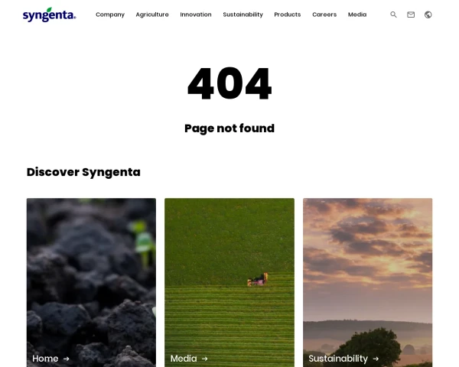This screenshot has height=367, width=459.
Task: Click the envelope contact icon
Action: [x=411, y=15]
